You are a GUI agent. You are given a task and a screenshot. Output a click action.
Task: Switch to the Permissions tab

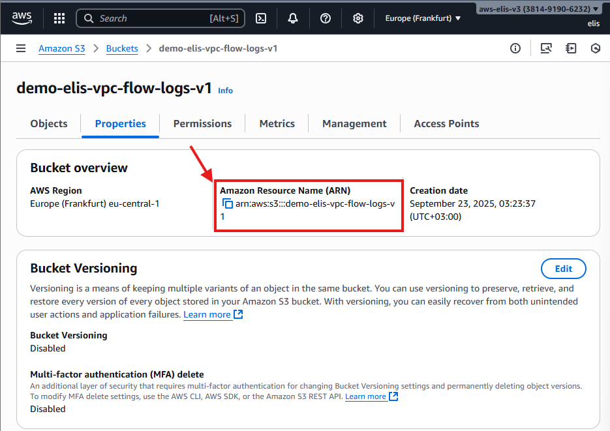[x=202, y=123]
